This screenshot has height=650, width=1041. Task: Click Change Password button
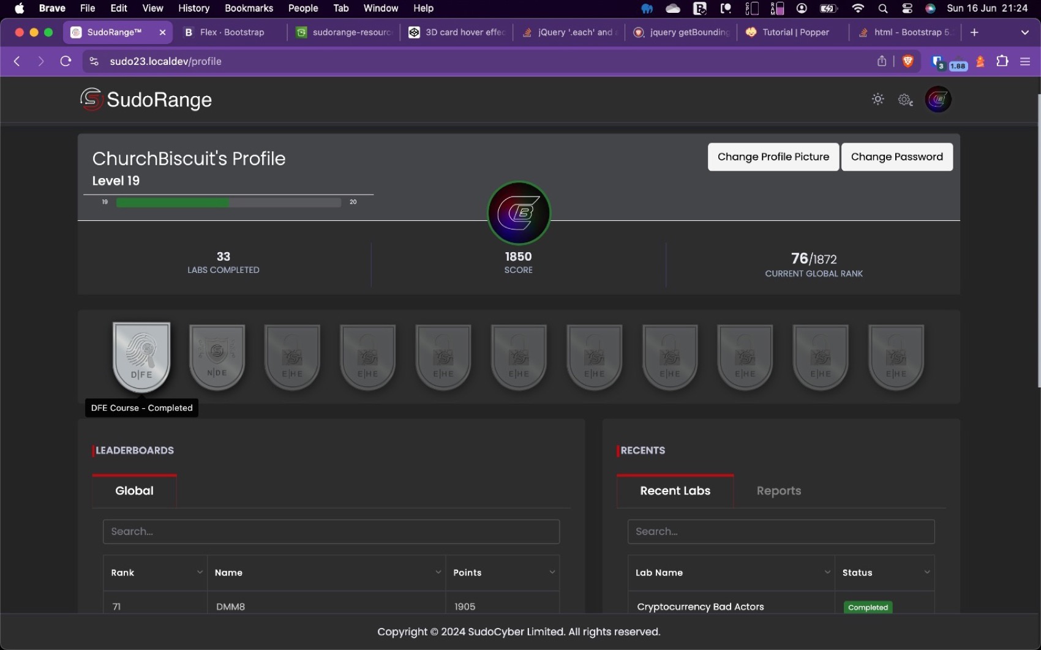(896, 157)
